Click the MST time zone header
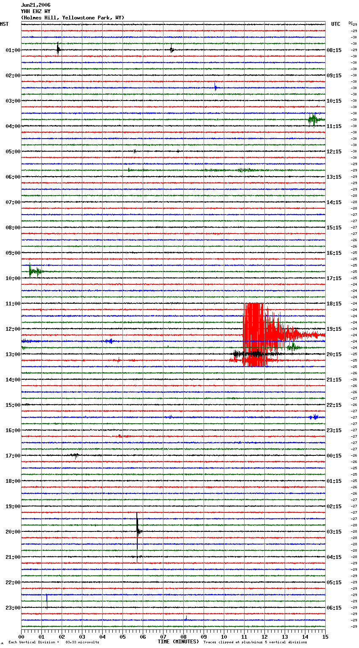359x648 pixels. coord(4,24)
